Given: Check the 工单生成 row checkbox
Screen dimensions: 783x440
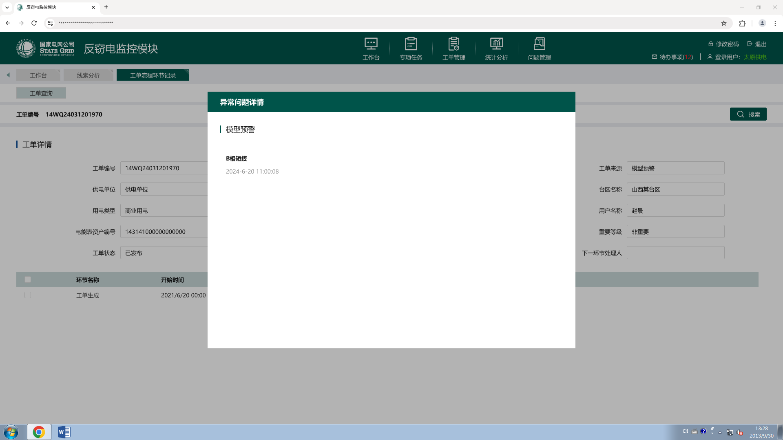Looking at the screenshot, I should pyautogui.click(x=28, y=295).
